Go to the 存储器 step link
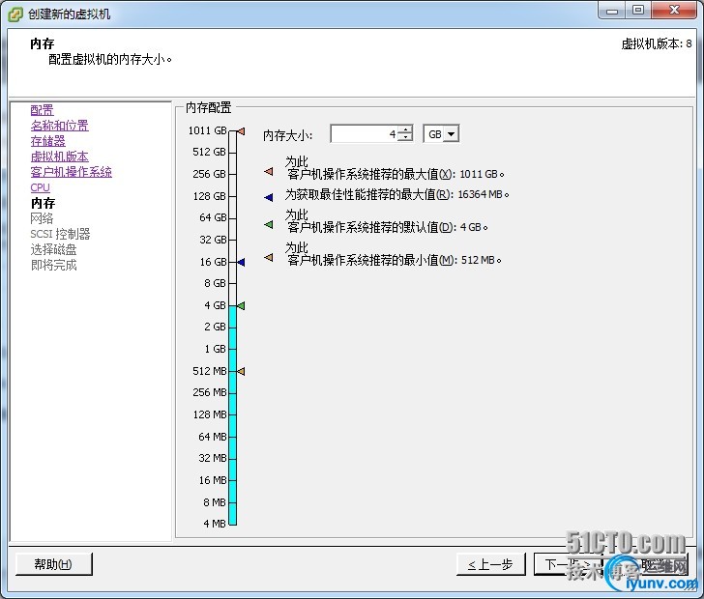 [x=47, y=141]
